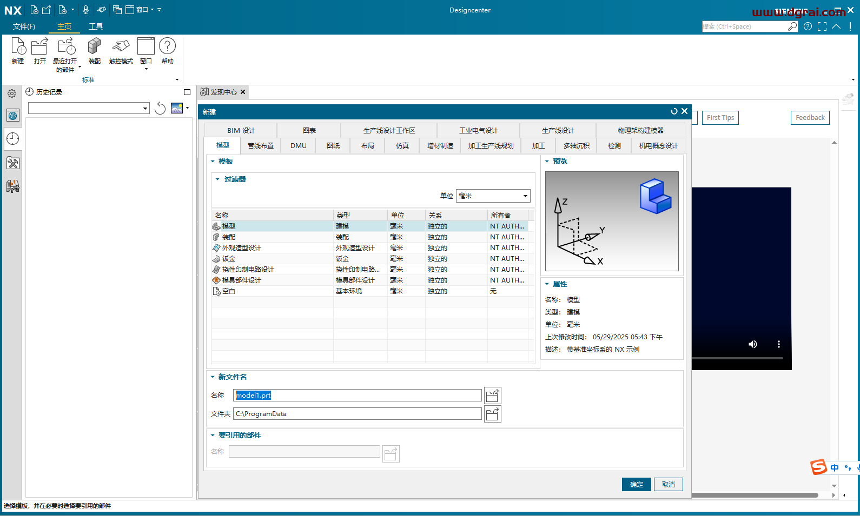Click the search Ctrl+Space input box

tap(744, 26)
